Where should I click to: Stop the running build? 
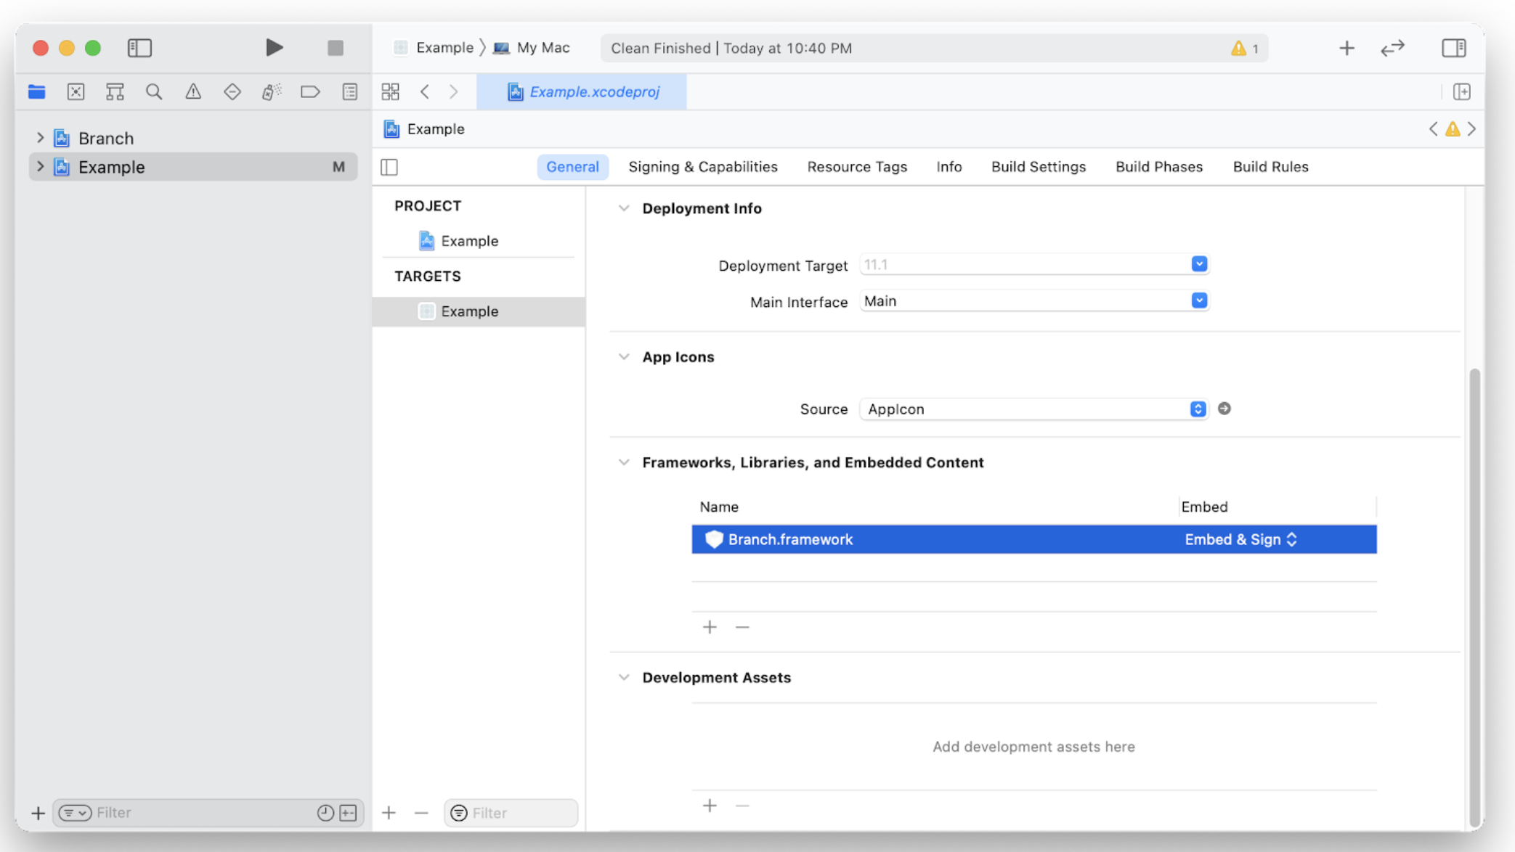click(335, 48)
